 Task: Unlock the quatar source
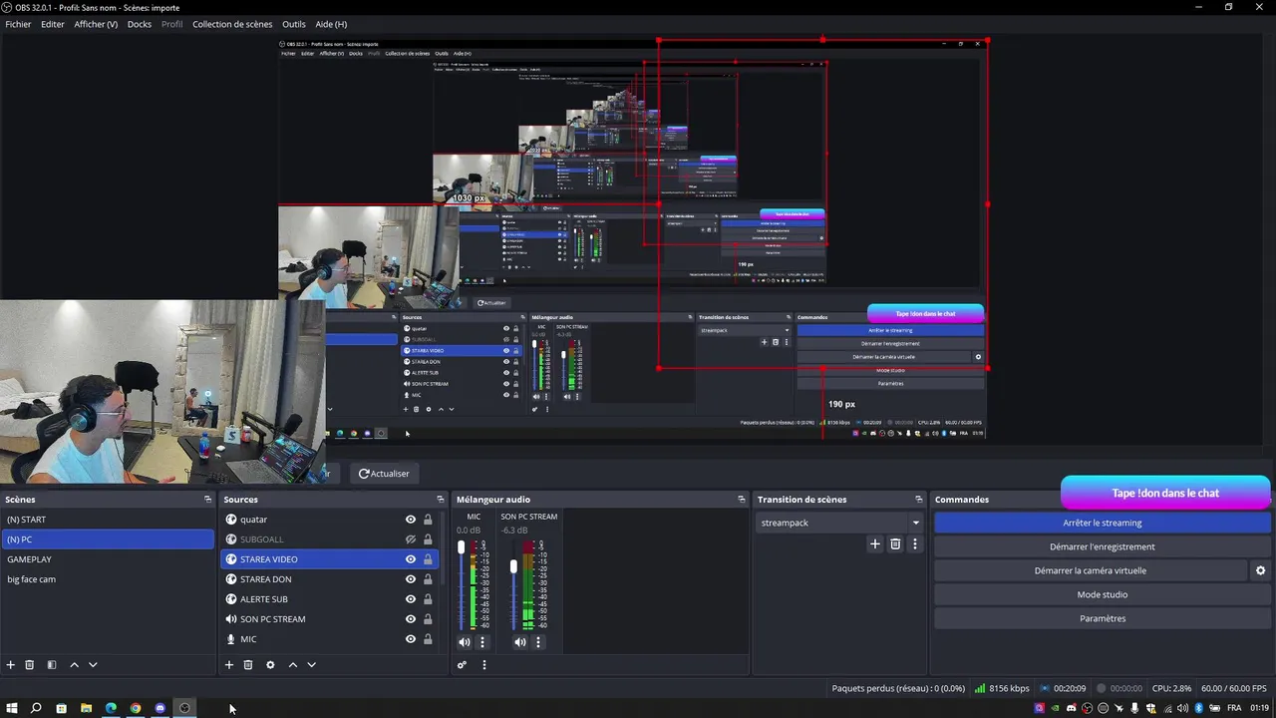pyautogui.click(x=428, y=520)
